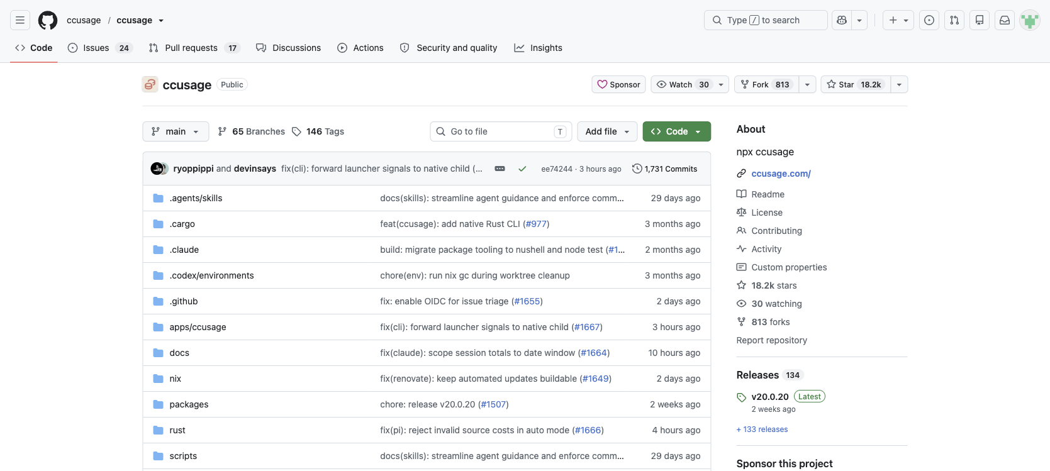Open the green Code dropdown button
Screen dimensions: 1050x471
point(677,131)
